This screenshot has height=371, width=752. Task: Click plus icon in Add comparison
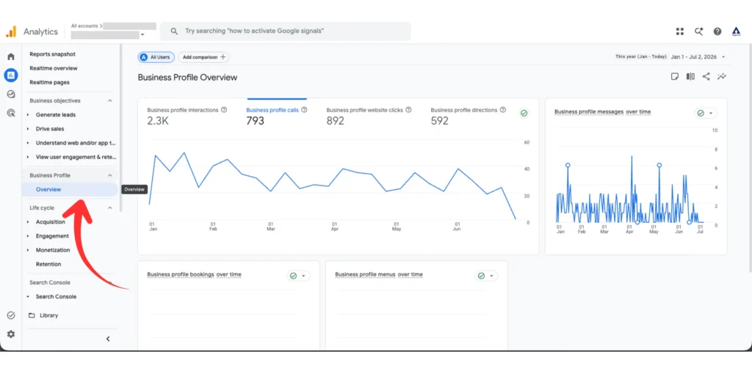223,57
